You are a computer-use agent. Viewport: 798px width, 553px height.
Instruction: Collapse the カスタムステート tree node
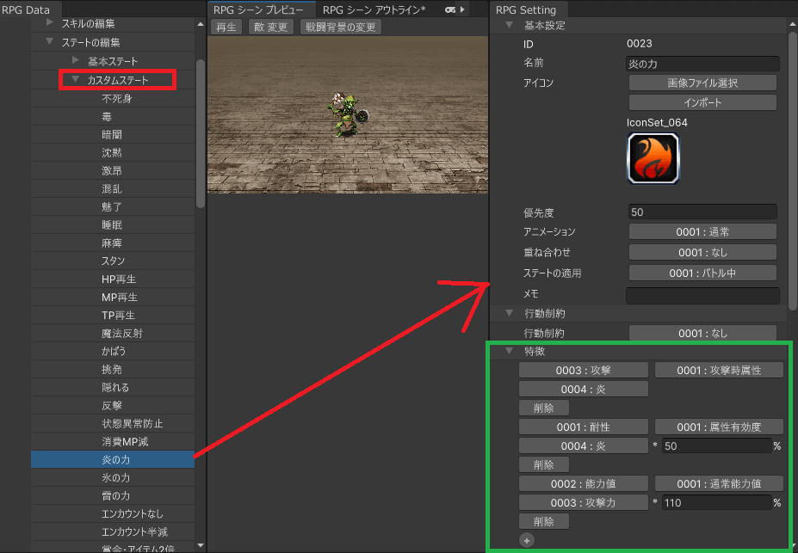pyautogui.click(x=76, y=80)
